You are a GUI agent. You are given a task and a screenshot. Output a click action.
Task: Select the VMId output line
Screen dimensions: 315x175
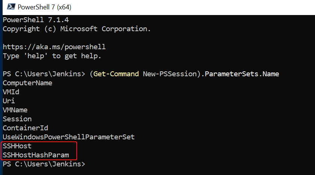(x=11, y=92)
